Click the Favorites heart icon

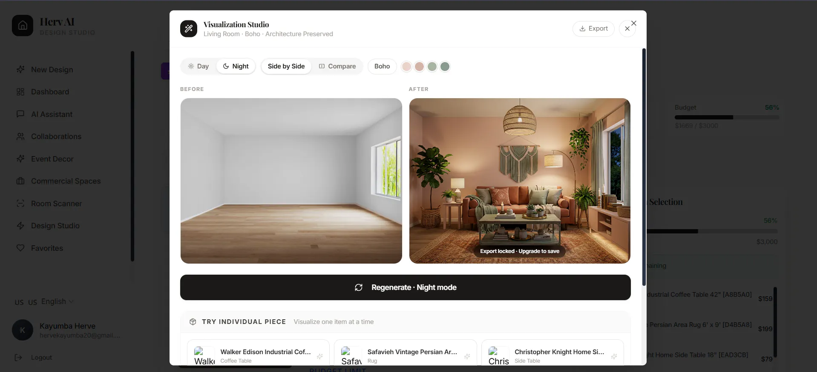(x=20, y=248)
